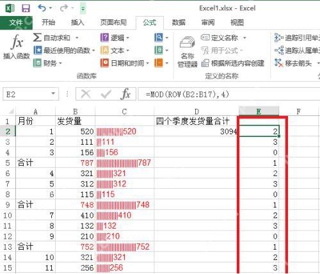This screenshot has width=320, height=274.
Task: Click the Undo arrow icon
Action: [x=42, y=8]
